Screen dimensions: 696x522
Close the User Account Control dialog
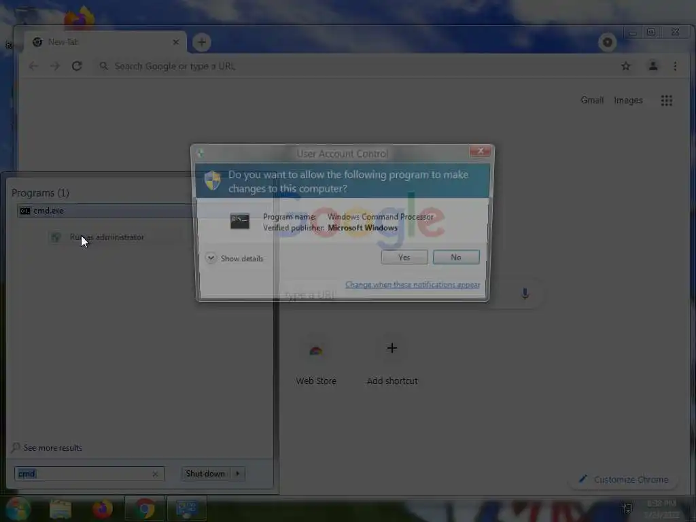point(481,152)
